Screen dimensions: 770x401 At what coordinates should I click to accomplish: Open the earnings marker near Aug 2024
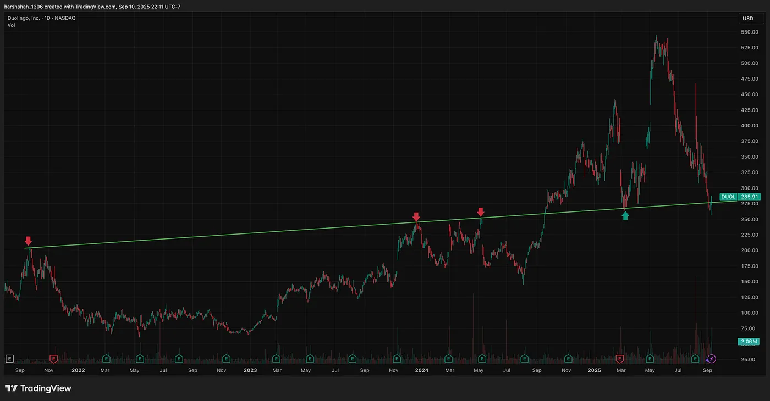pos(524,359)
